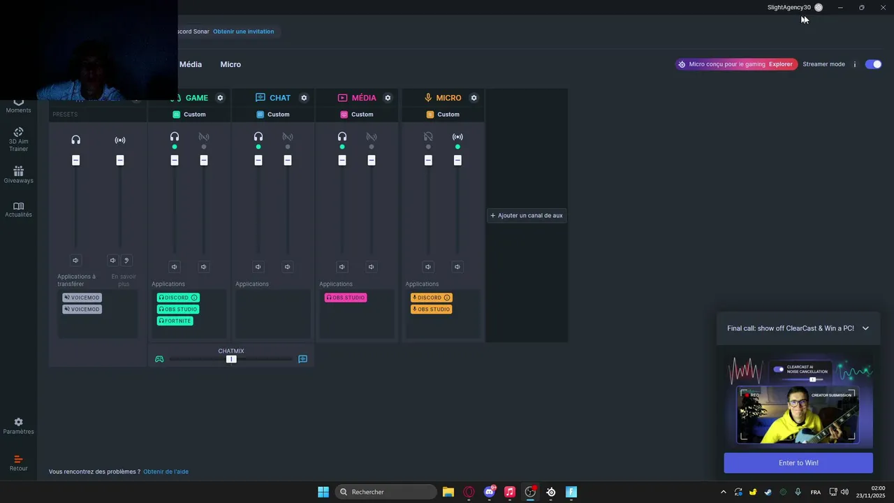Toggle Streamer mode switch
The height and width of the screenshot is (503, 894).
[873, 64]
